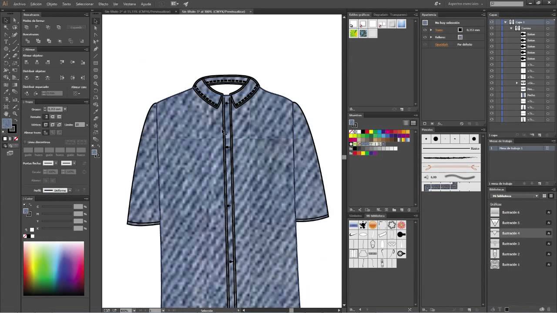This screenshot has height=313, width=557.
Task: Toggle Línea discontinua checkbox
Action: coord(24,142)
